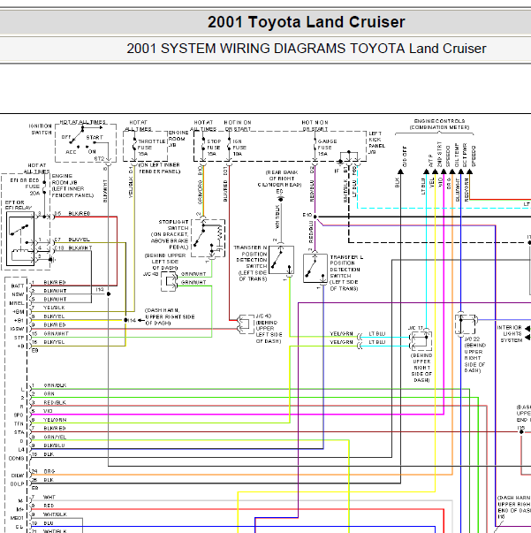Select the "I19" splice point label
531x533 pixels.
point(100,290)
